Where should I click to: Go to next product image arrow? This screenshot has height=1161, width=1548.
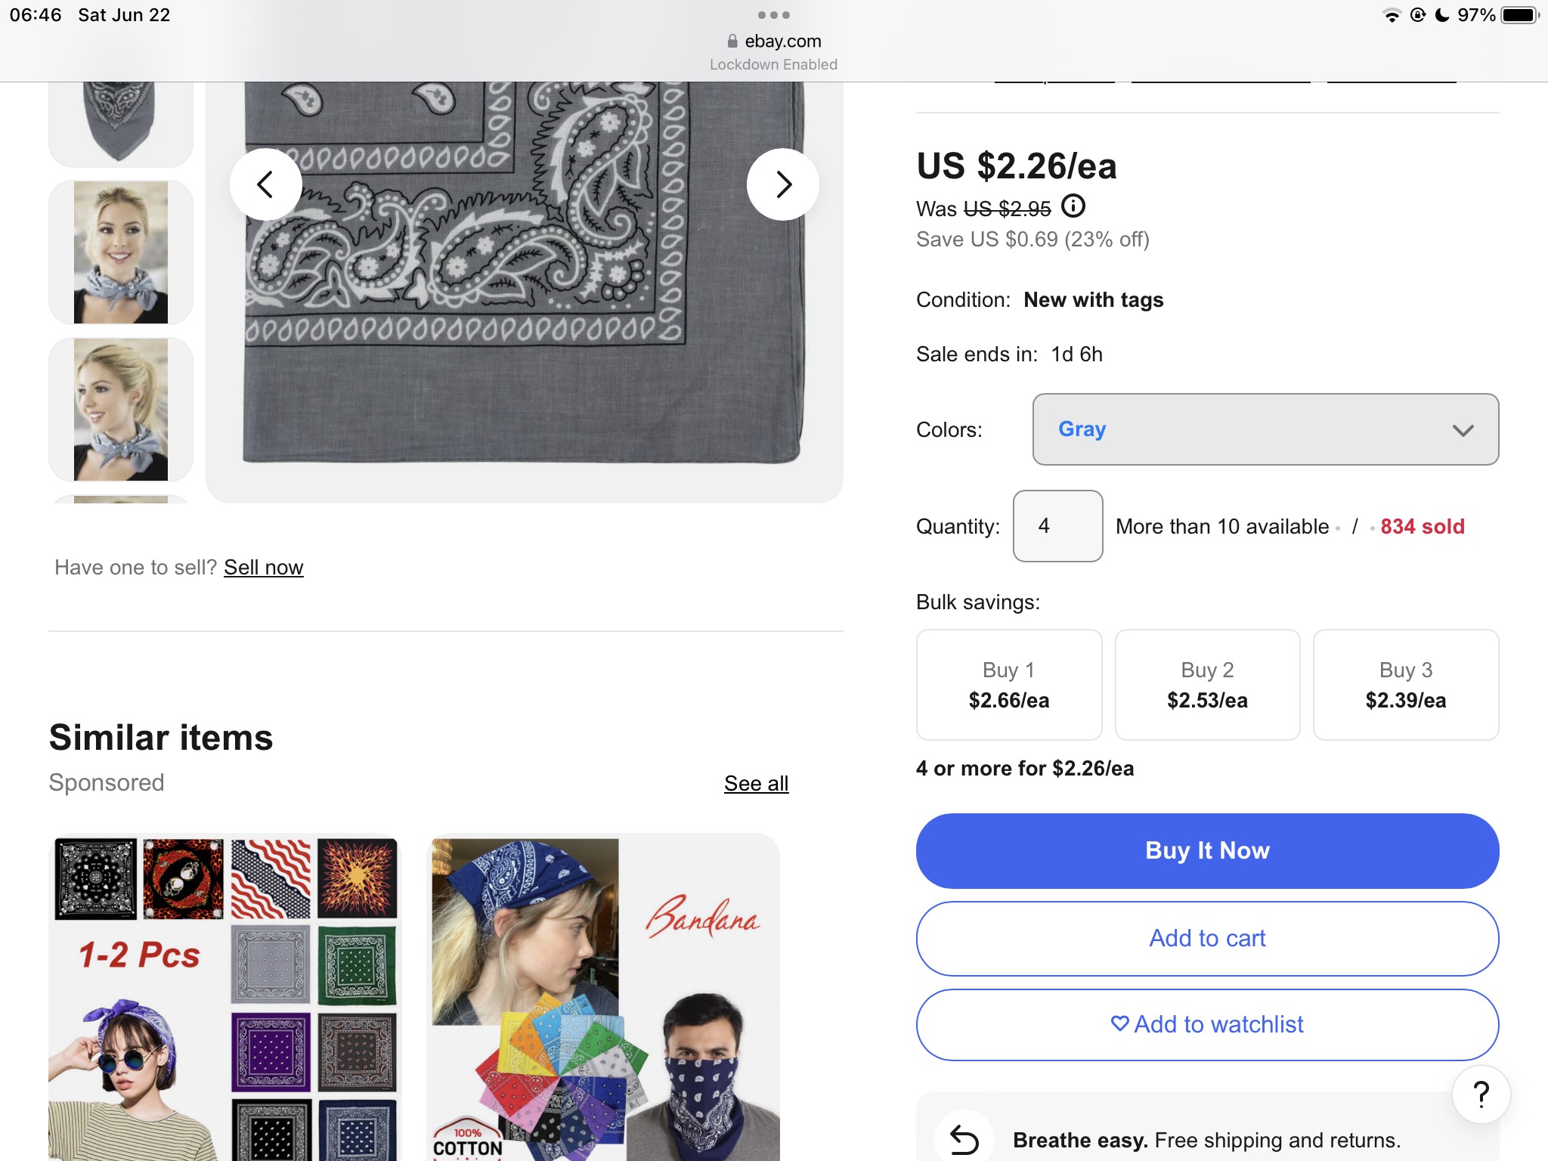pyautogui.click(x=783, y=184)
